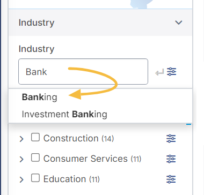
Task: Open filter options icon for Education row
Action: click(171, 179)
